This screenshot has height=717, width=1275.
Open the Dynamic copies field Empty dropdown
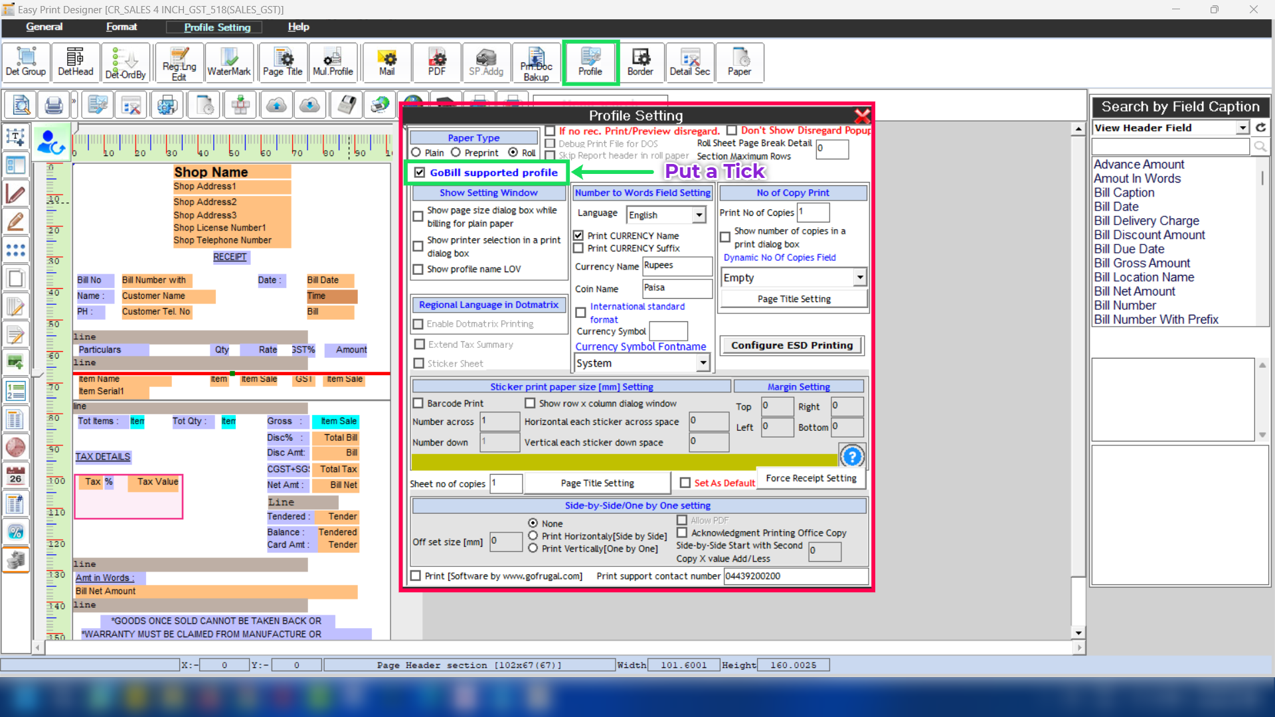(860, 278)
